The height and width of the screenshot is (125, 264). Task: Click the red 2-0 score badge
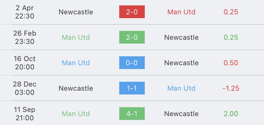(x=132, y=12)
